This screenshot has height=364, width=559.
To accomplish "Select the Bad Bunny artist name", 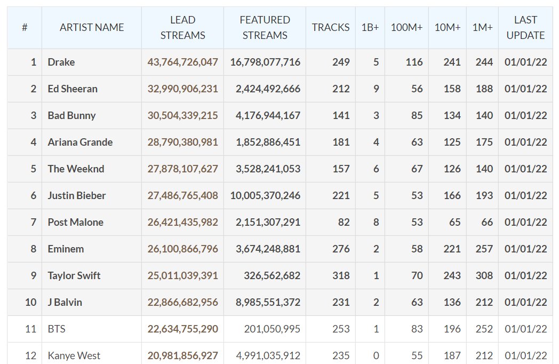I will tap(71, 116).
